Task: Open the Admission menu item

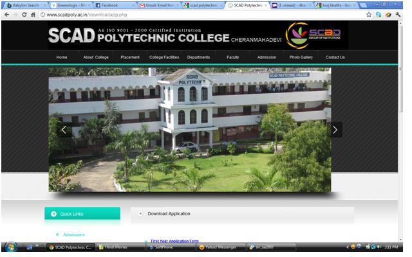Action: point(267,57)
